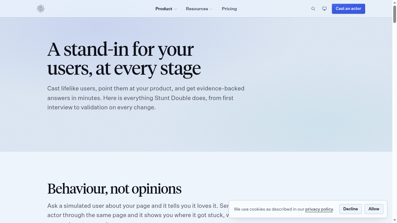Image resolution: width=397 pixels, height=223 pixels.
Task: Expand the Resources menu chevron
Action: pyautogui.click(x=211, y=9)
